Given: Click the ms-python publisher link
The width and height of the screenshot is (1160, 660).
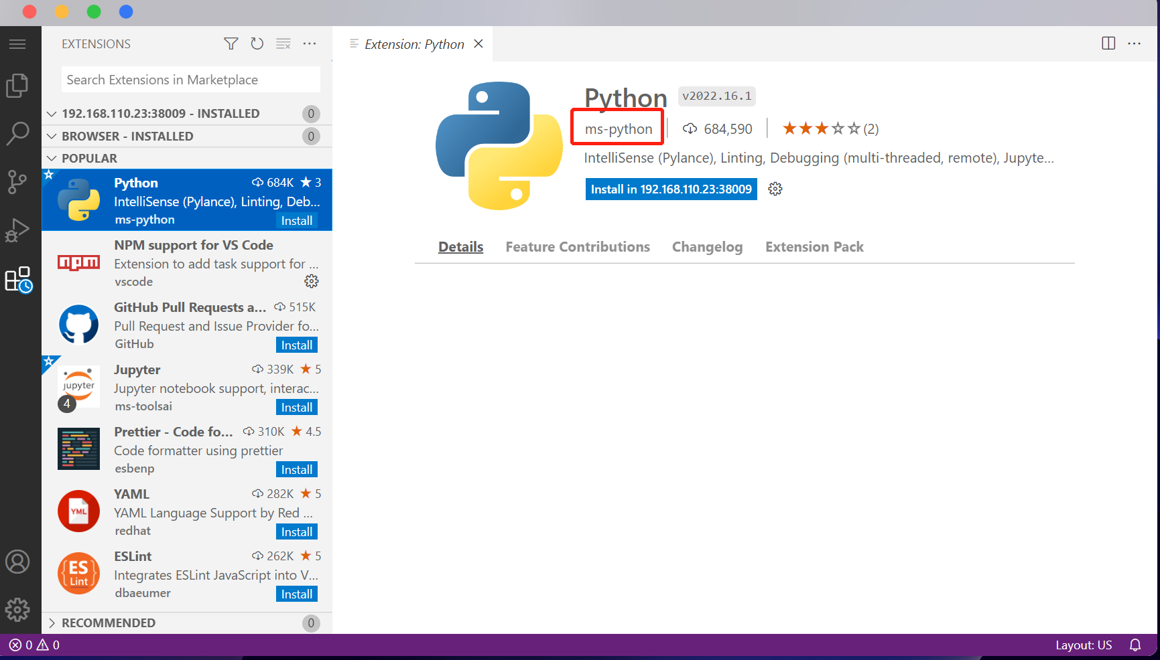Looking at the screenshot, I should coord(618,129).
